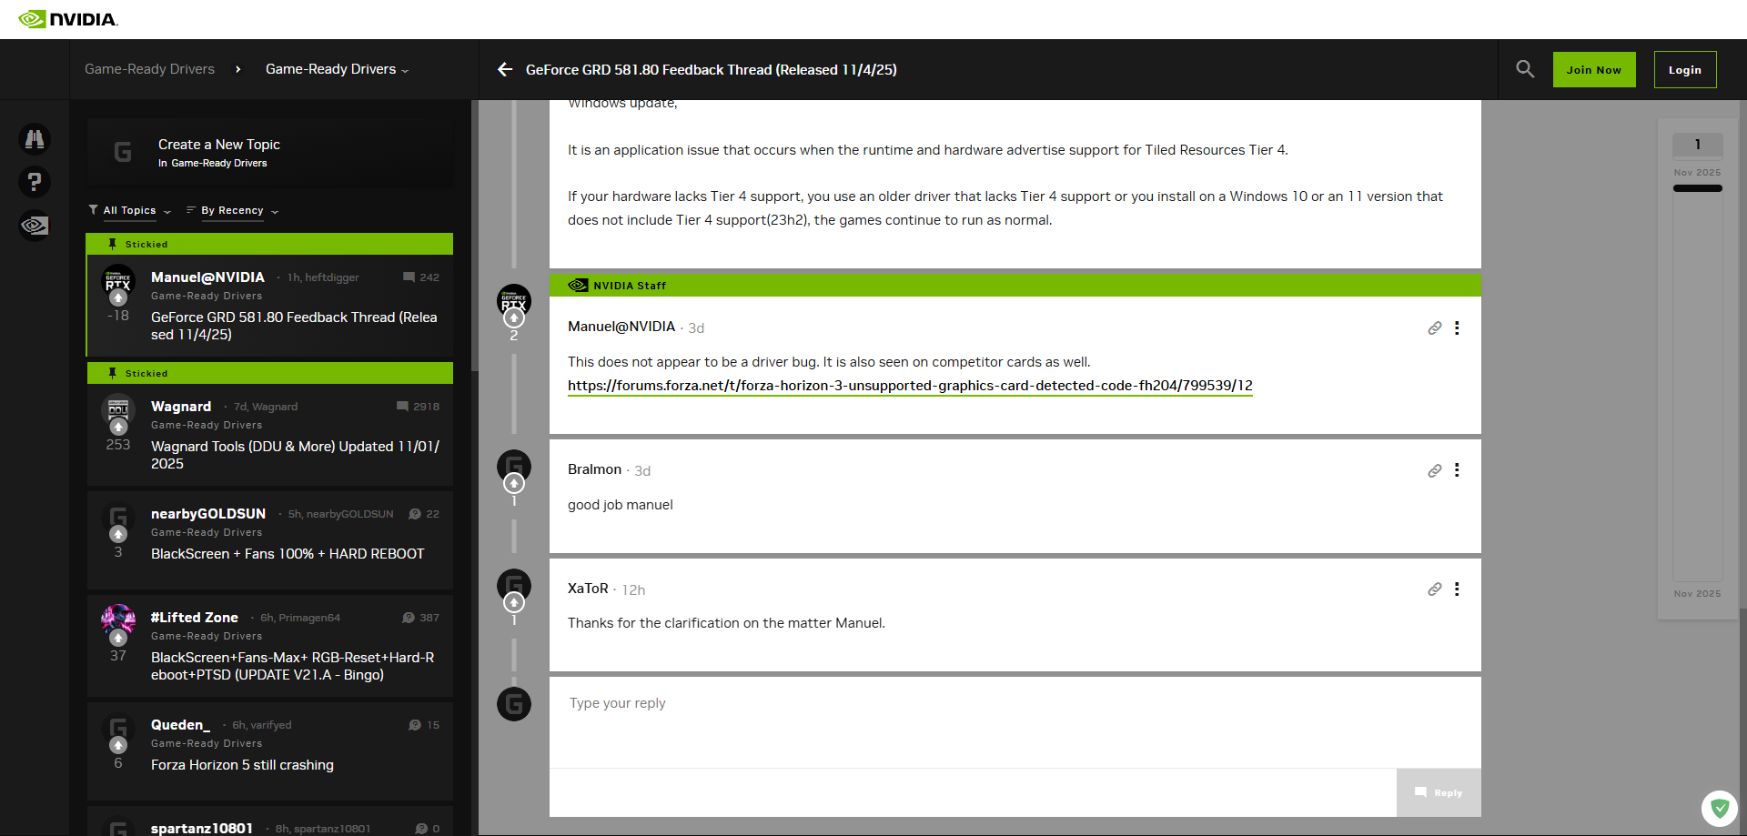The image size is (1747, 836).
Task: Click the XaToR username
Action: tap(588, 589)
